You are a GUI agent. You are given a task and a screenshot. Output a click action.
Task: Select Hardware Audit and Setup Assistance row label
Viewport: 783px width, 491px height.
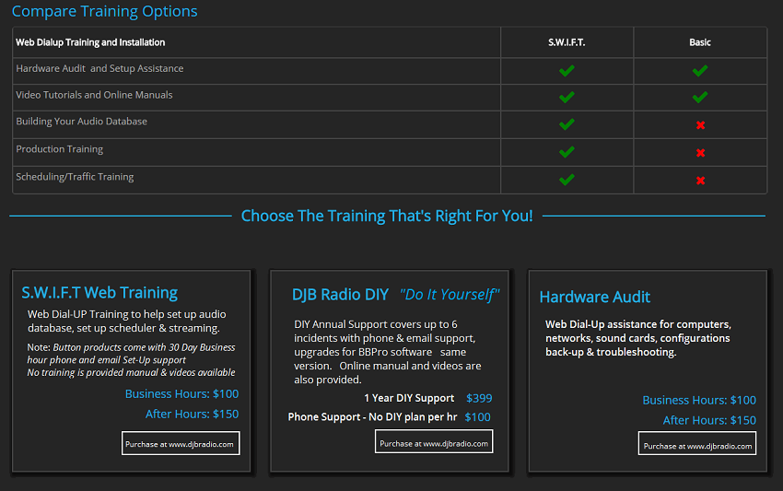(99, 68)
